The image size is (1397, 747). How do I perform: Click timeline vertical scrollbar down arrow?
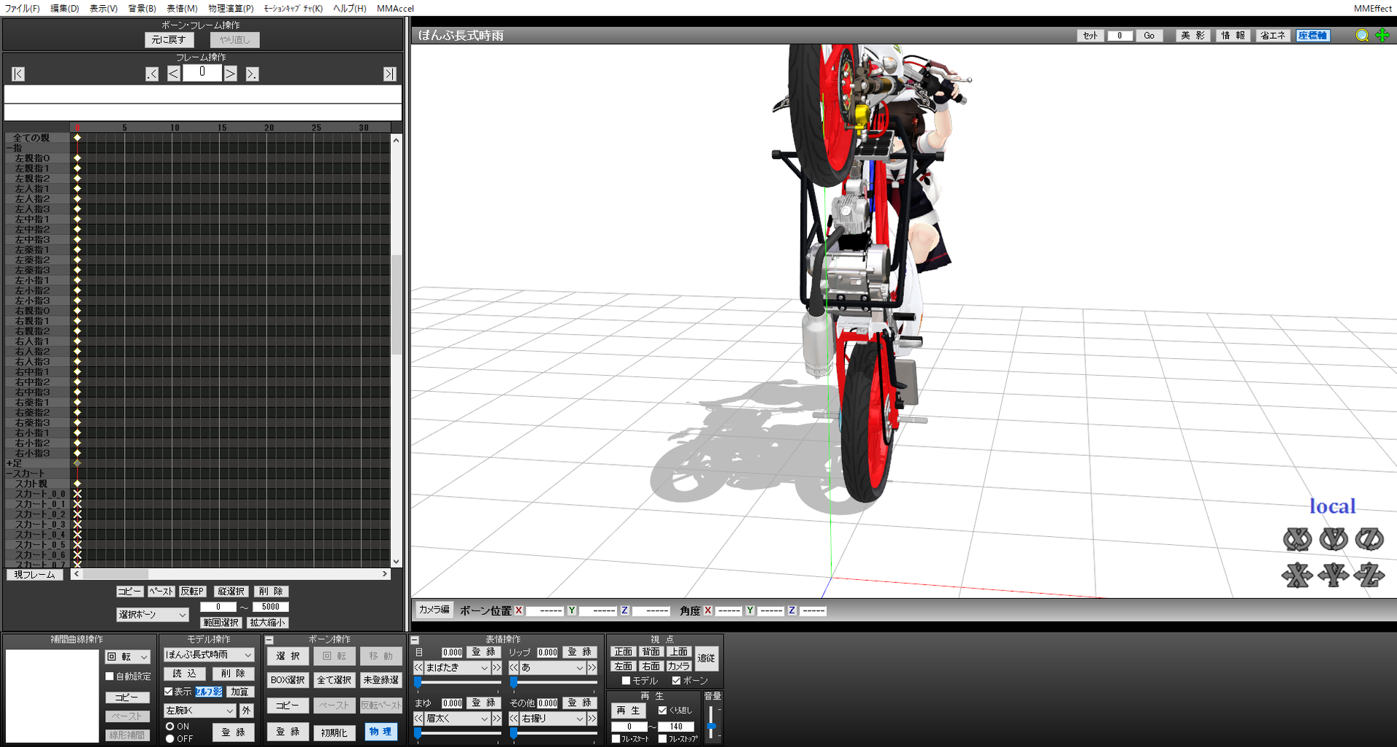pyautogui.click(x=397, y=562)
